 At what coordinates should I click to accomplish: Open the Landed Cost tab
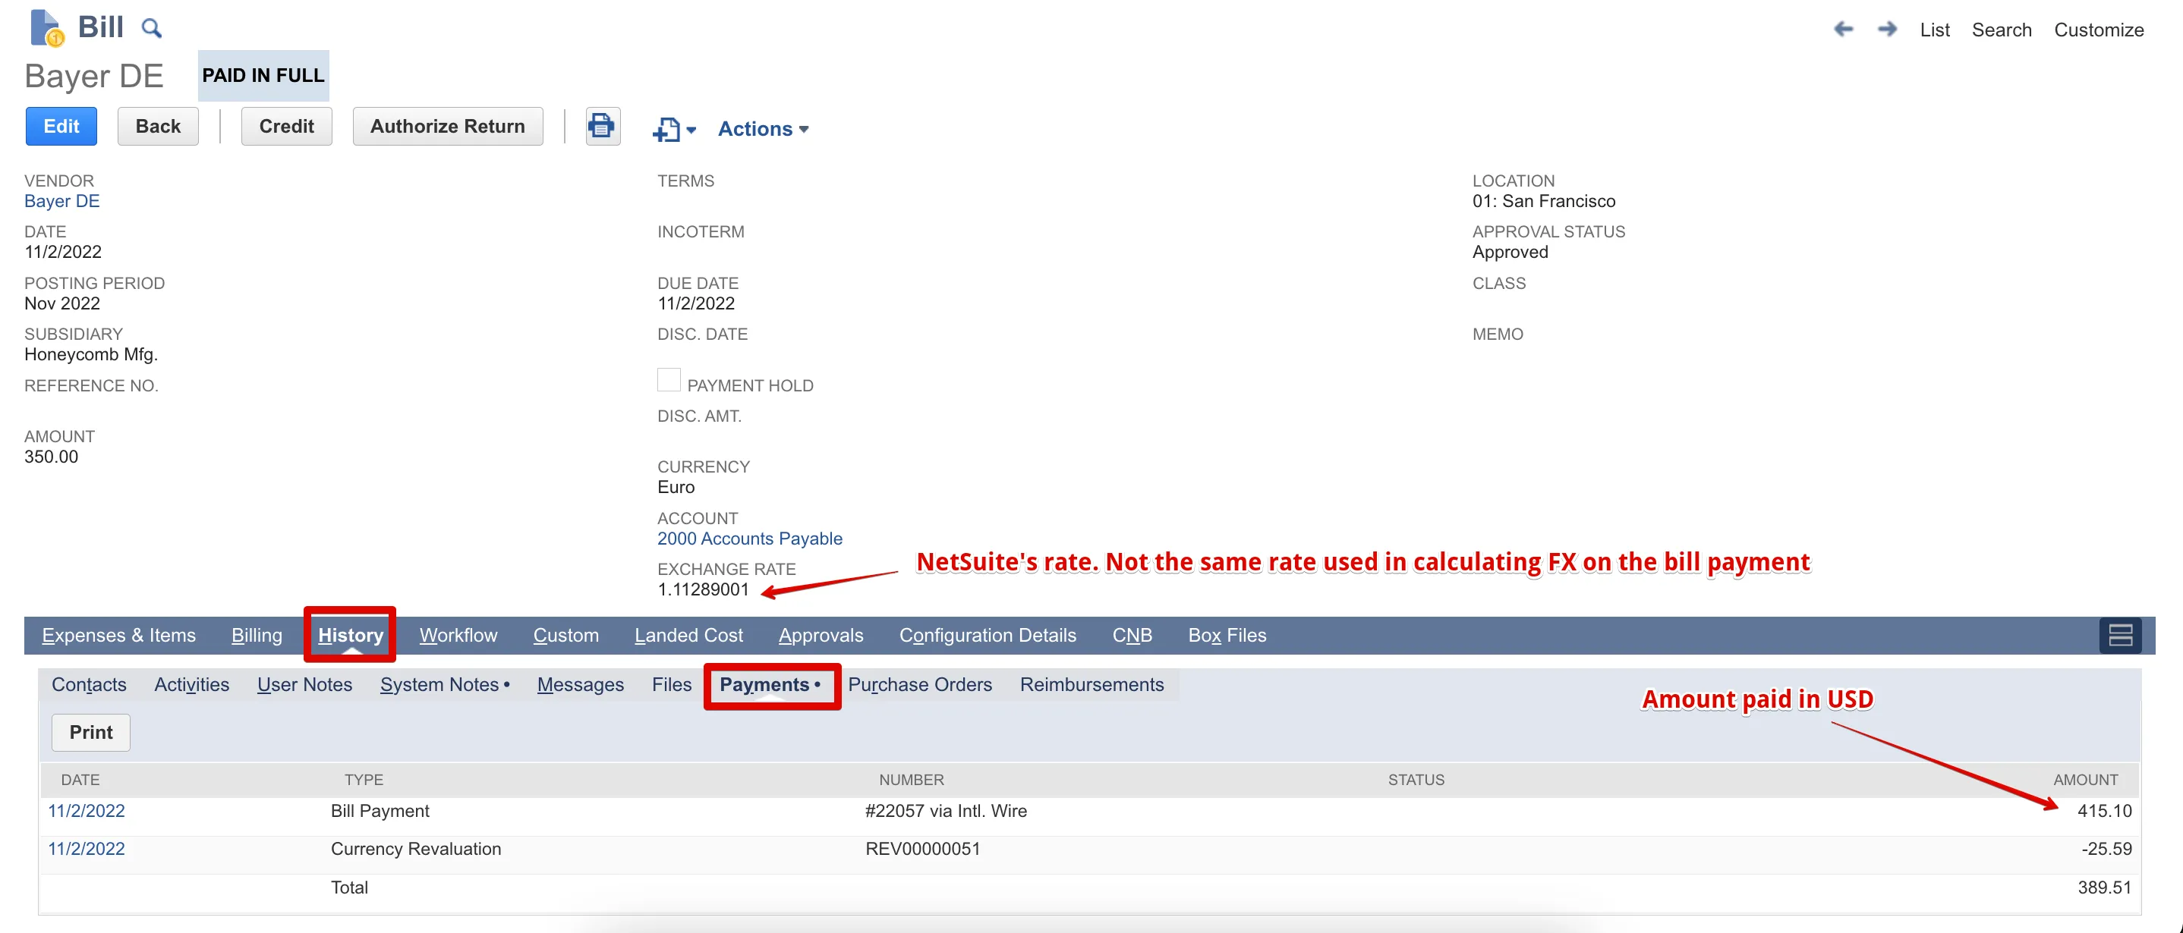688,635
